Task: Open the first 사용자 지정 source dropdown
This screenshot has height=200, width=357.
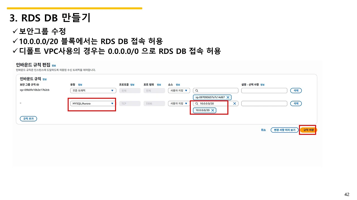Action: point(178,90)
